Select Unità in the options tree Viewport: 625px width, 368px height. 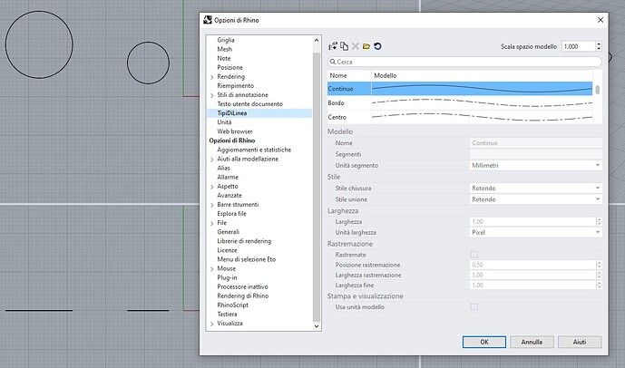point(224,122)
